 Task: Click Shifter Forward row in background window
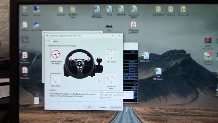(130, 75)
